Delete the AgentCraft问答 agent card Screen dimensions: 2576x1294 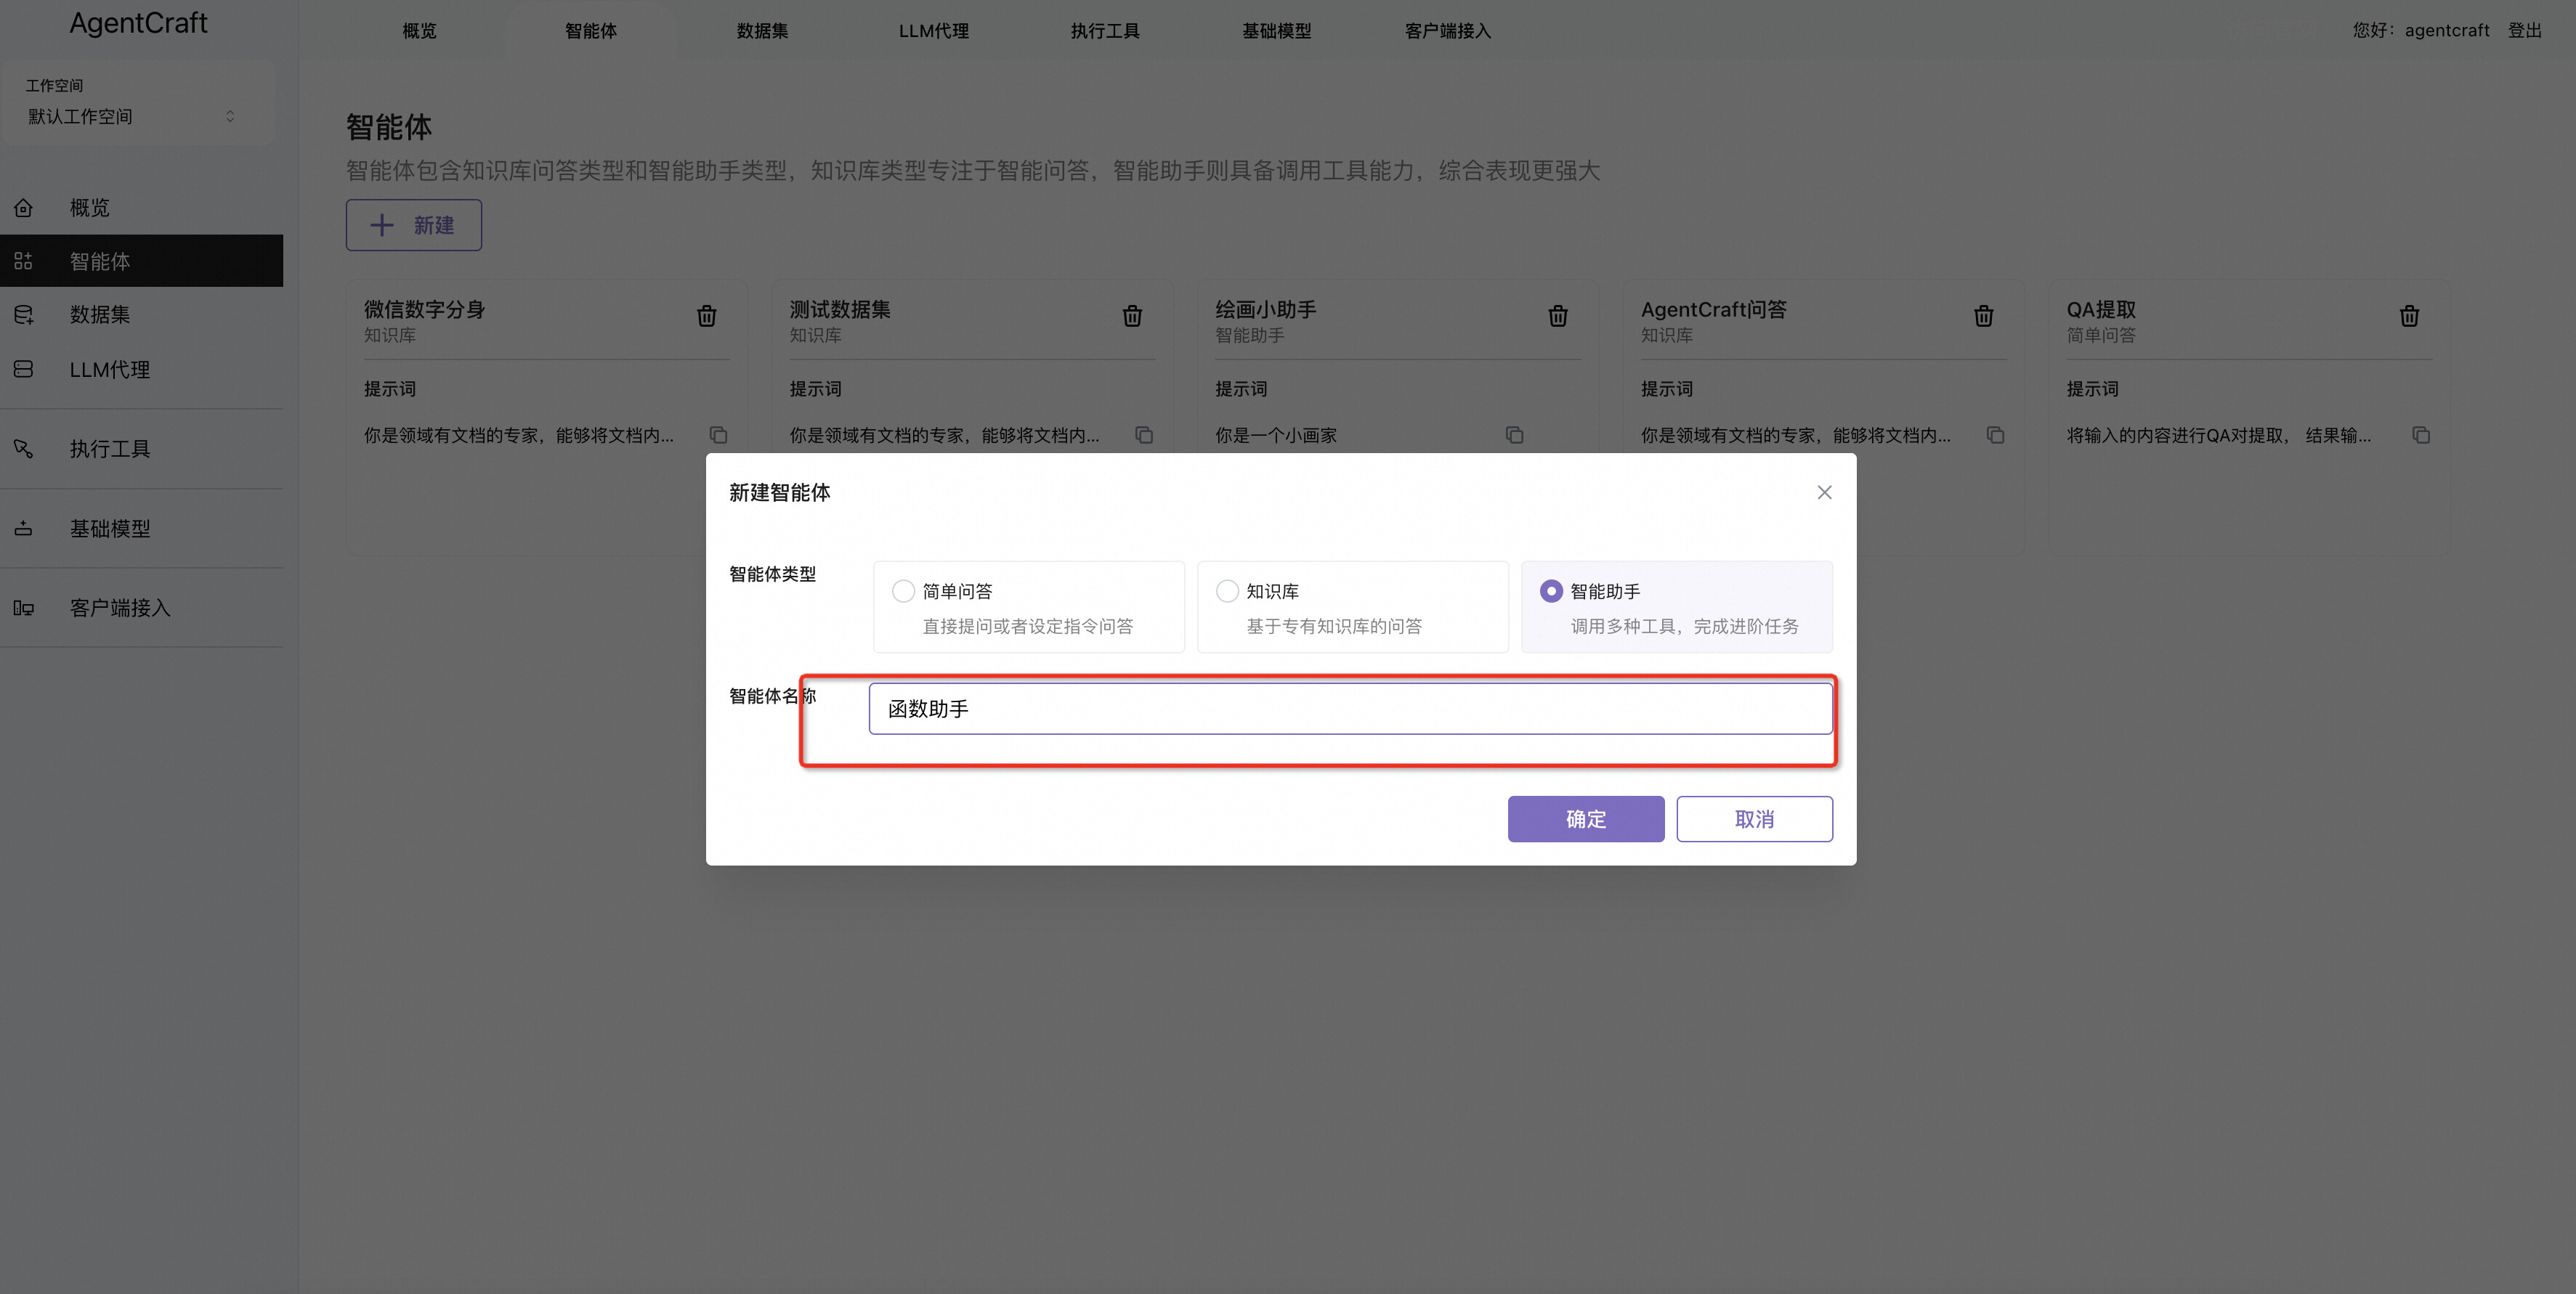1984,316
